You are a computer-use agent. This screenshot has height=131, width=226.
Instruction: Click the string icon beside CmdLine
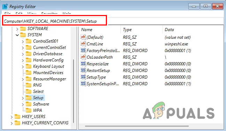tap(83, 44)
